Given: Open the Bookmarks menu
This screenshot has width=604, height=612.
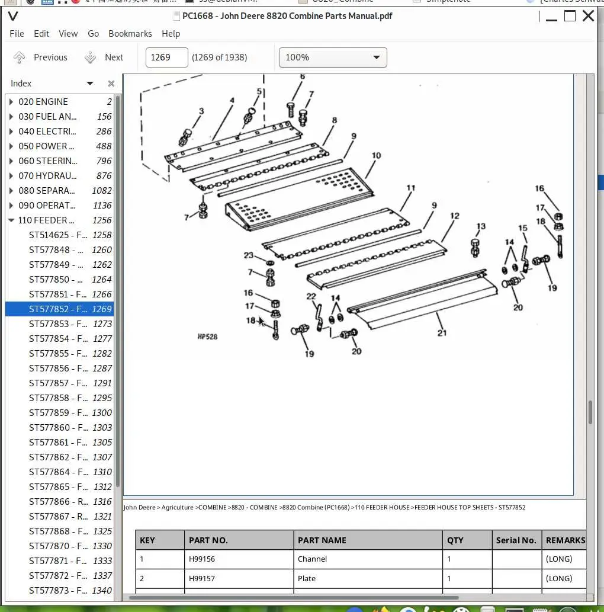Looking at the screenshot, I should [130, 34].
